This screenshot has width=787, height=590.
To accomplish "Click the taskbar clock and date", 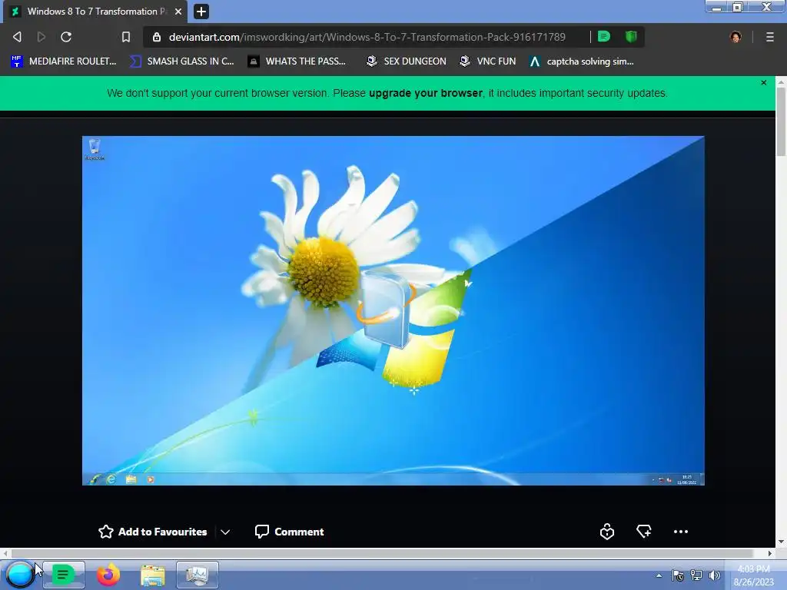I will 754,575.
